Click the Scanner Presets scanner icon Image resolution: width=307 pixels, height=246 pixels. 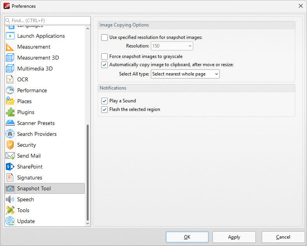click(x=10, y=123)
